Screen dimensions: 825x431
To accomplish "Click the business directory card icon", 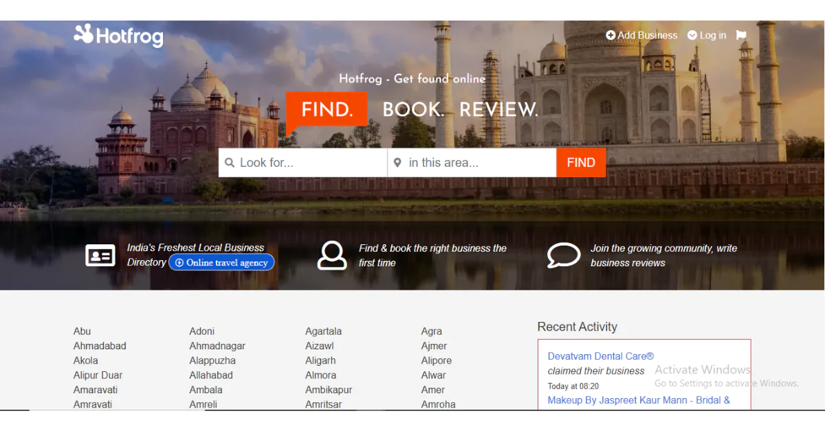I will coord(100,255).
